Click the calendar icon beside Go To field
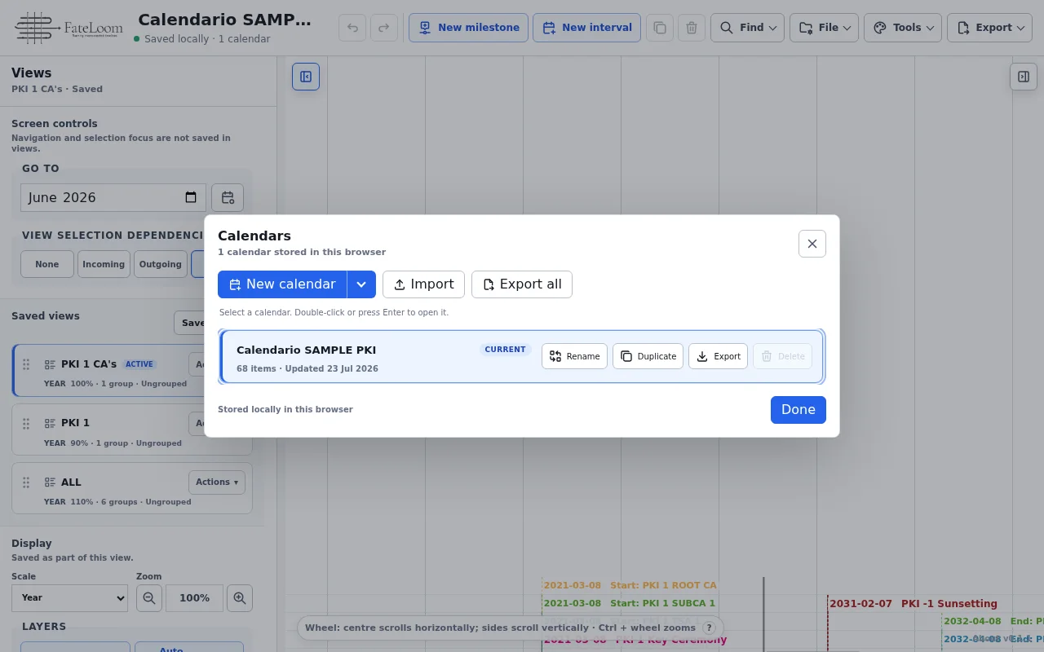 (x=228, y=197)
